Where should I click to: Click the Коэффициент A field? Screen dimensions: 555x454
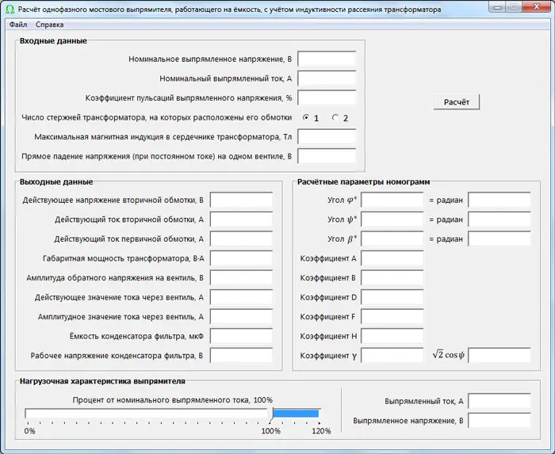pyautogui.click(x=392, y=258)
